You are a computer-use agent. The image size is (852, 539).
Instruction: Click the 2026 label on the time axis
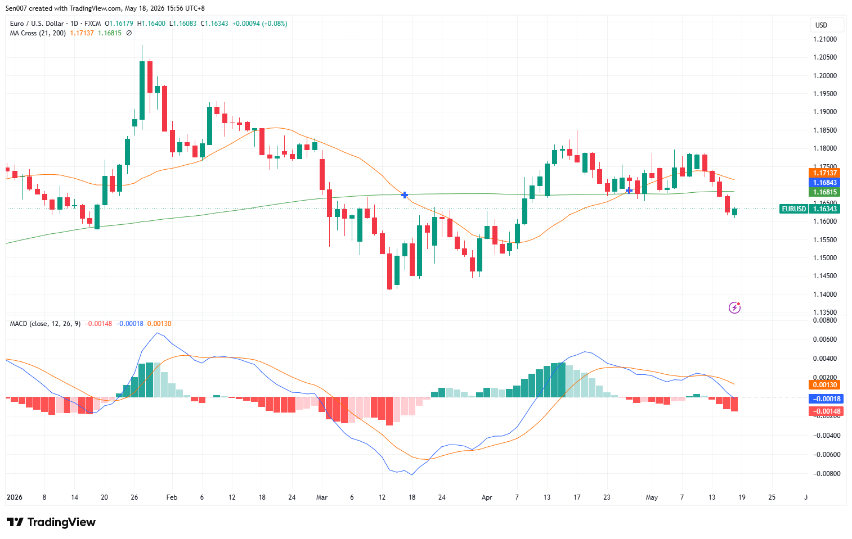pyautogui.click(x=15, y=497)
